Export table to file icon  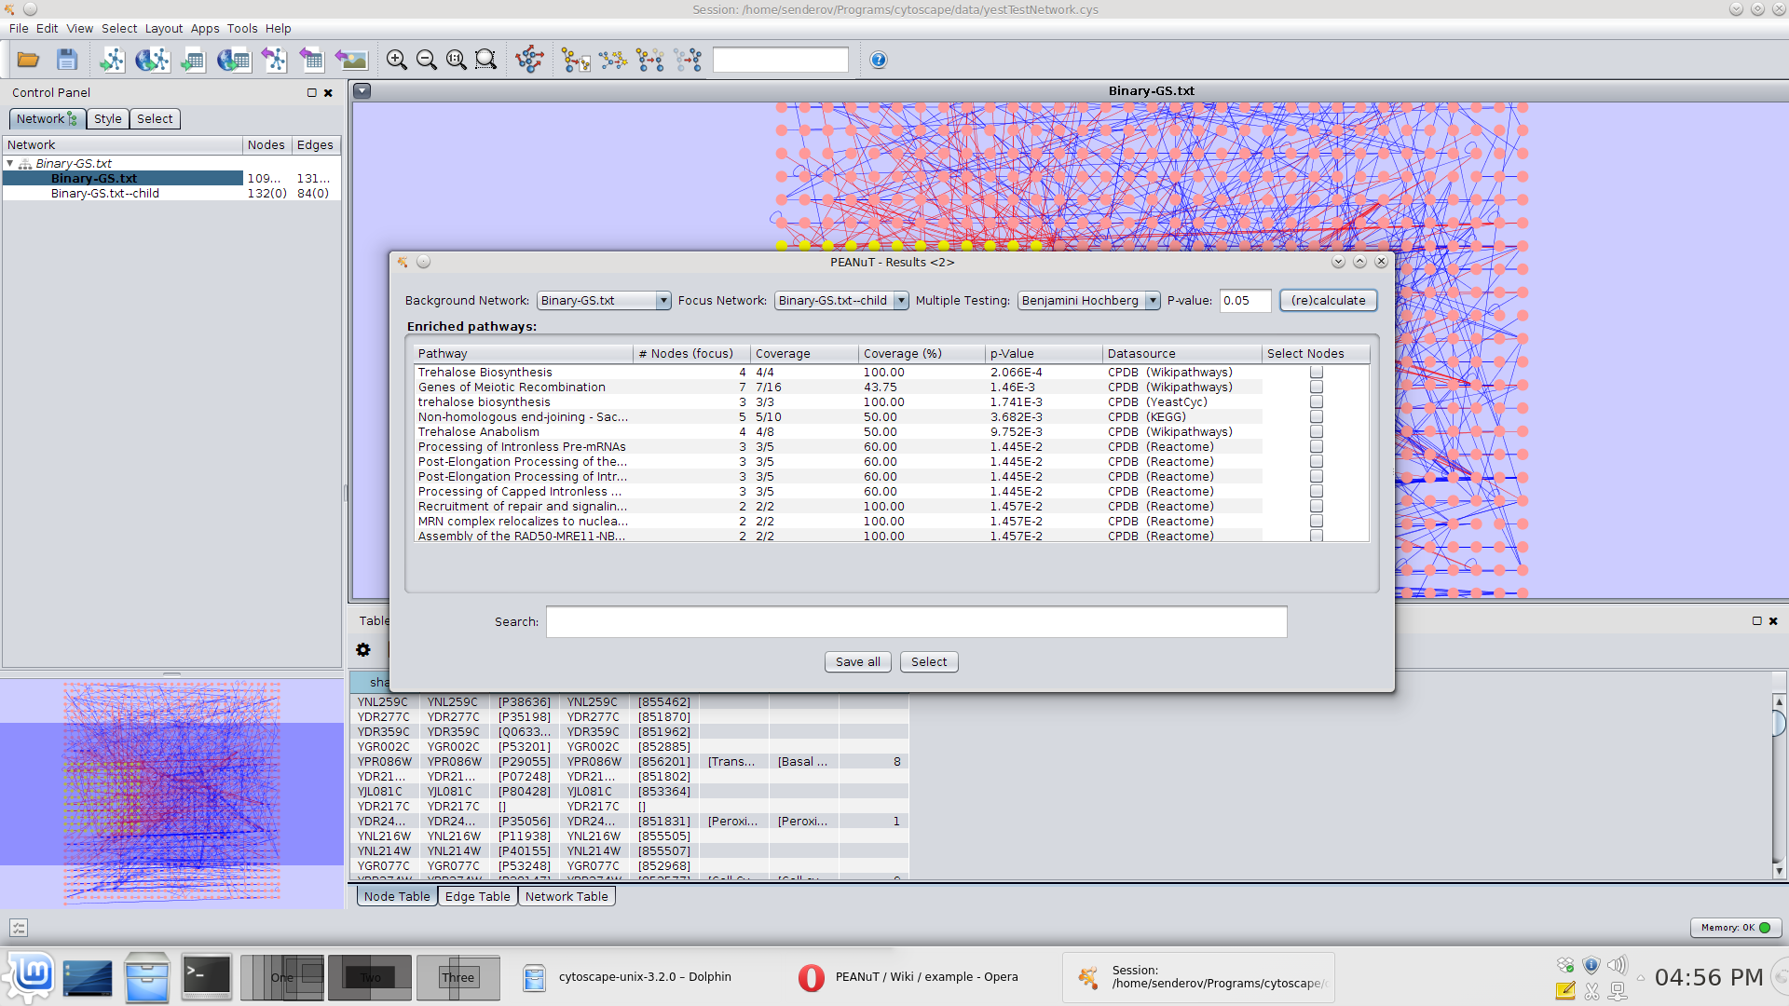(311, 60)
